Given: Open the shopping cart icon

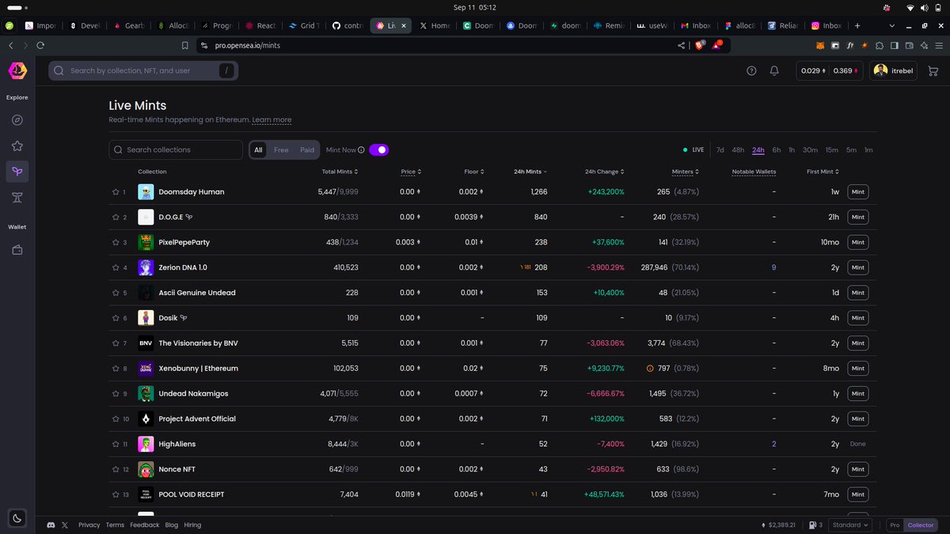Looking at the screenshot, I should 933,70.
